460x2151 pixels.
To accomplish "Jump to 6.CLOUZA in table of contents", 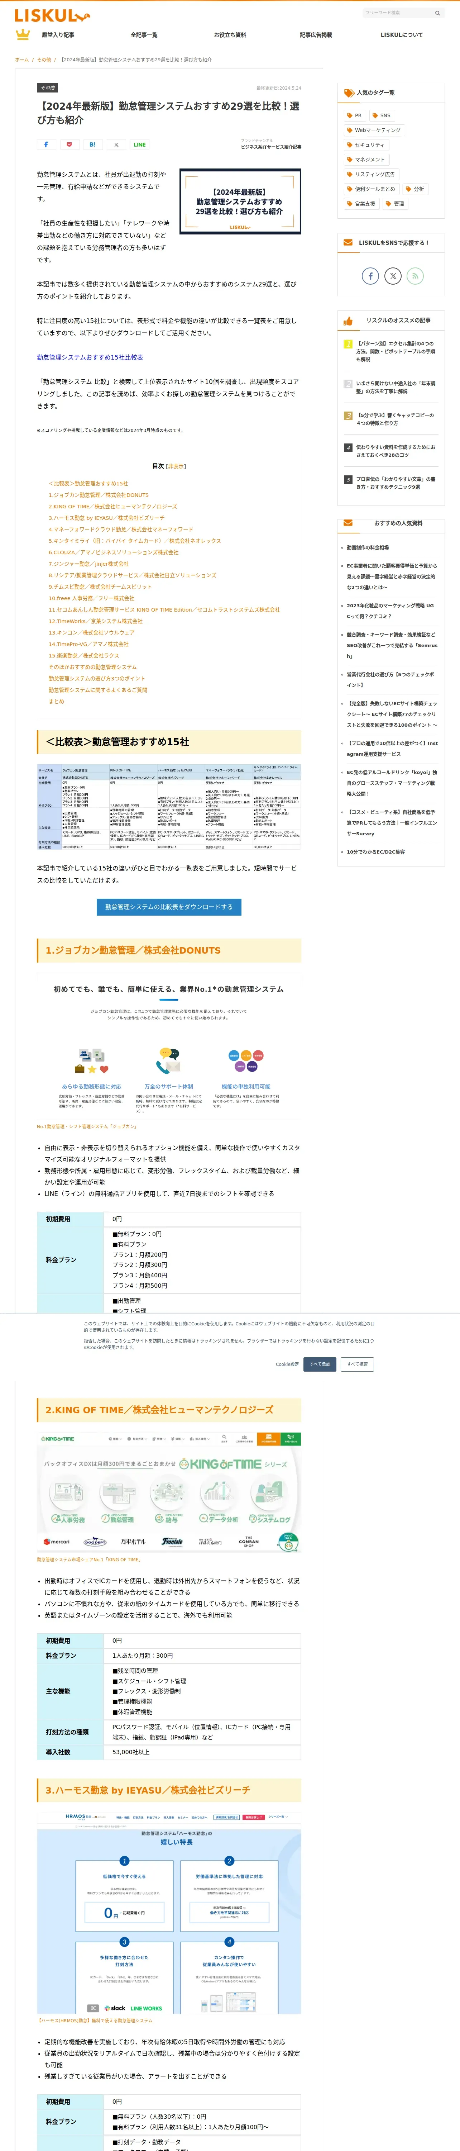I will coord(114,552).
